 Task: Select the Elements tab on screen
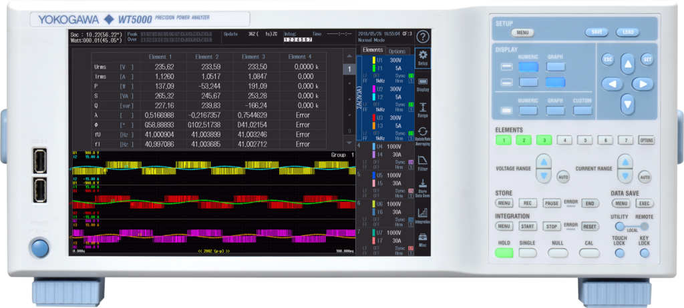pos(372,51)
